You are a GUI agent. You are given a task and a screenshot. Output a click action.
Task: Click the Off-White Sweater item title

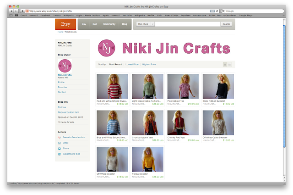coord(106,174)
